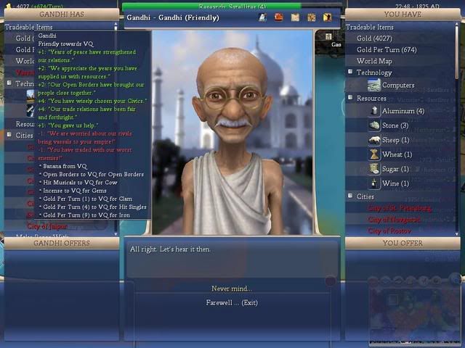Select the Sugar resource icon
The image size is (465, 348).
click(x=374, y=169)
